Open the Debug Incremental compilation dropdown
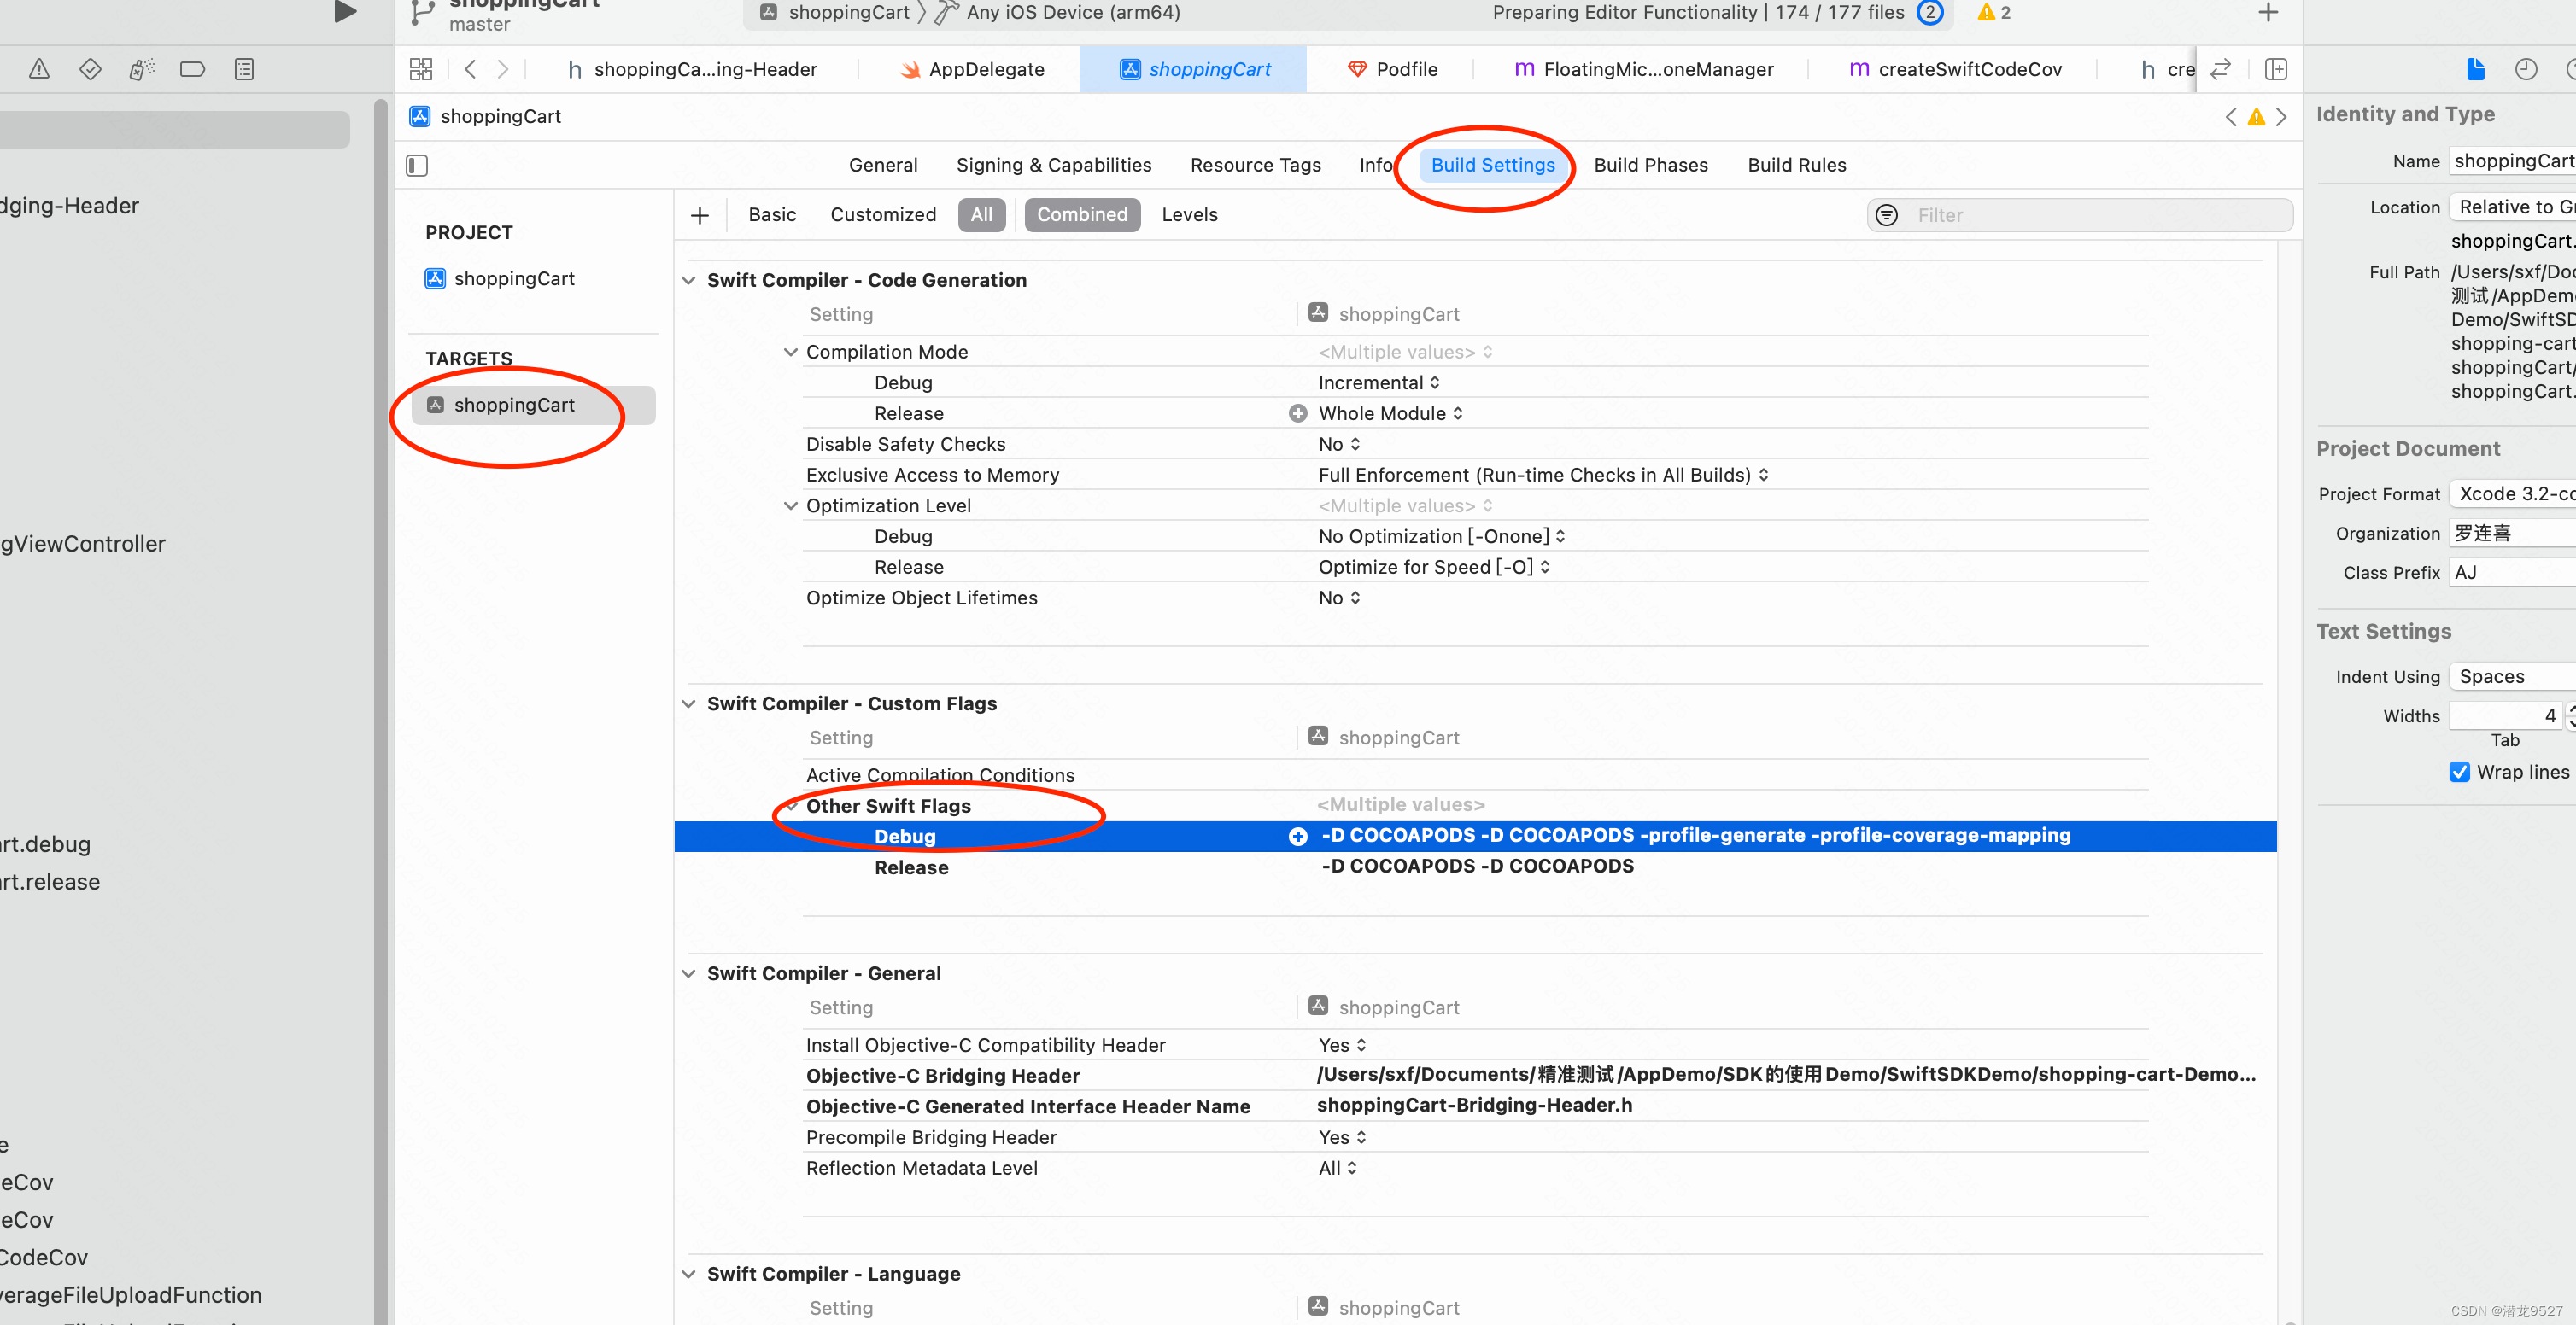 1379,382
